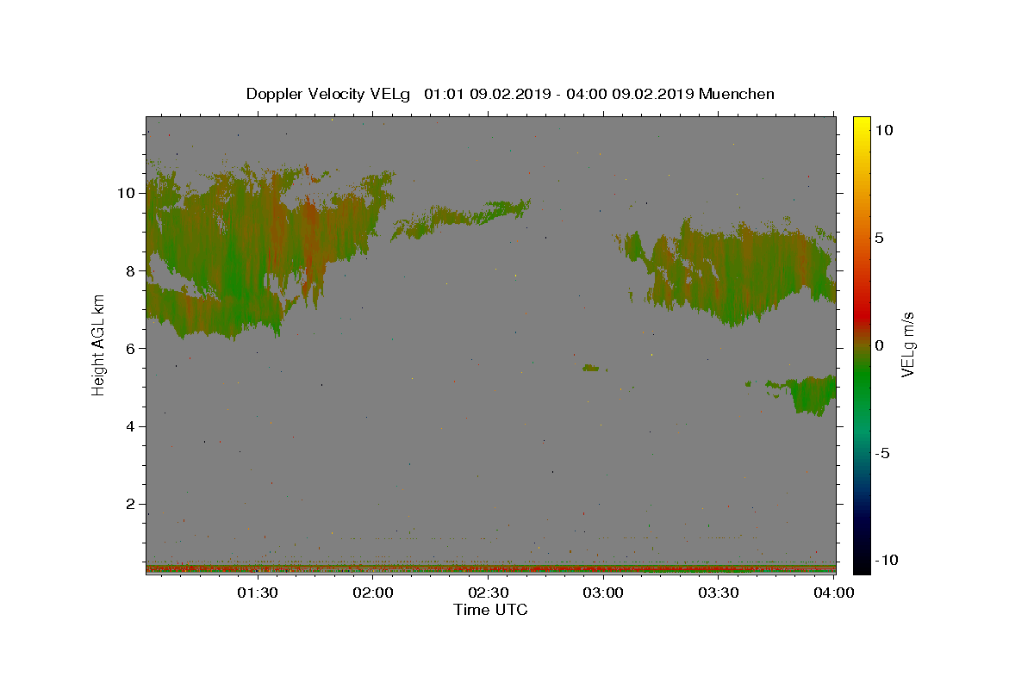Click the colorbar tick value '-5'

883,453
